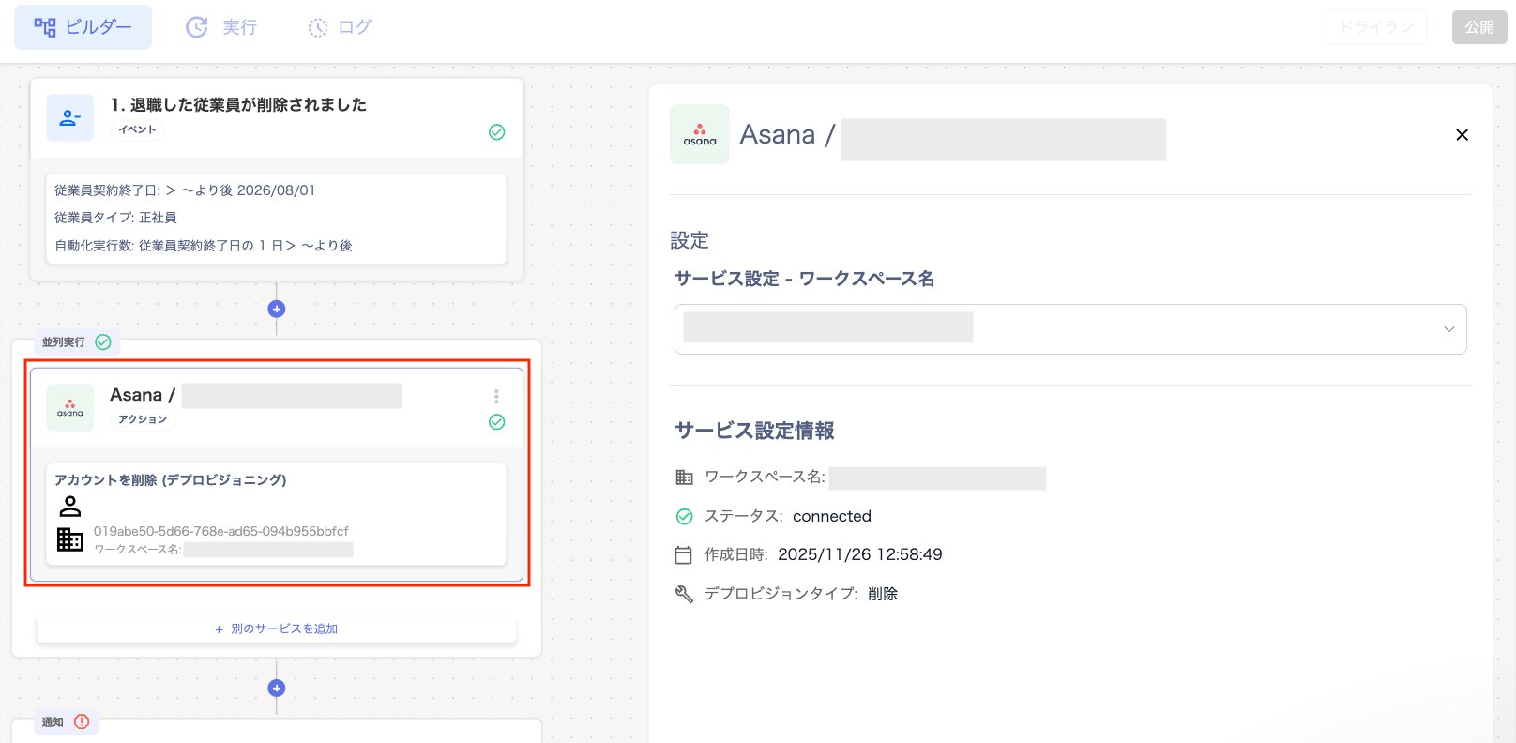Click the 並列実行 label
The height and width of the screenshot is (743, 1516).
[63, 342]
